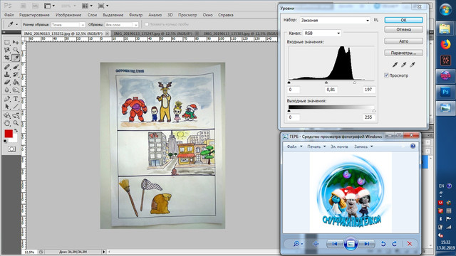Swap foreground and background colors
Screen dimensions: 456x256
(16, 131)
